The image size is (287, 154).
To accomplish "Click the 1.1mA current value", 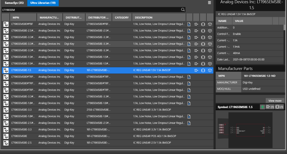I will 236,47.
